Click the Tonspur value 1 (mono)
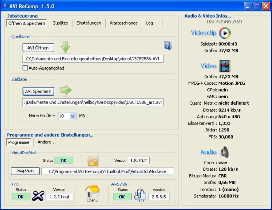The height and width of the screenshot is (210, 272). 229,190
